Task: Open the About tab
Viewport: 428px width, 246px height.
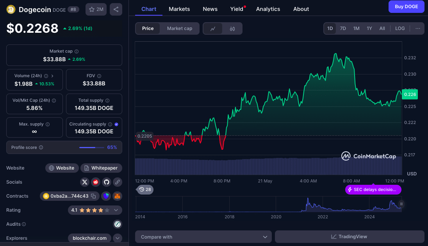Action: (301, 9)
